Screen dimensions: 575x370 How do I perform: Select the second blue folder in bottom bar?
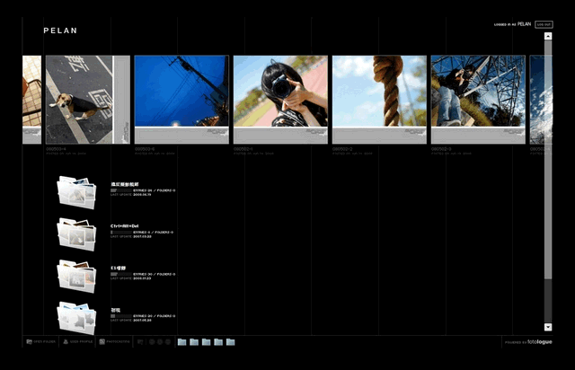[x=194, y=342]
